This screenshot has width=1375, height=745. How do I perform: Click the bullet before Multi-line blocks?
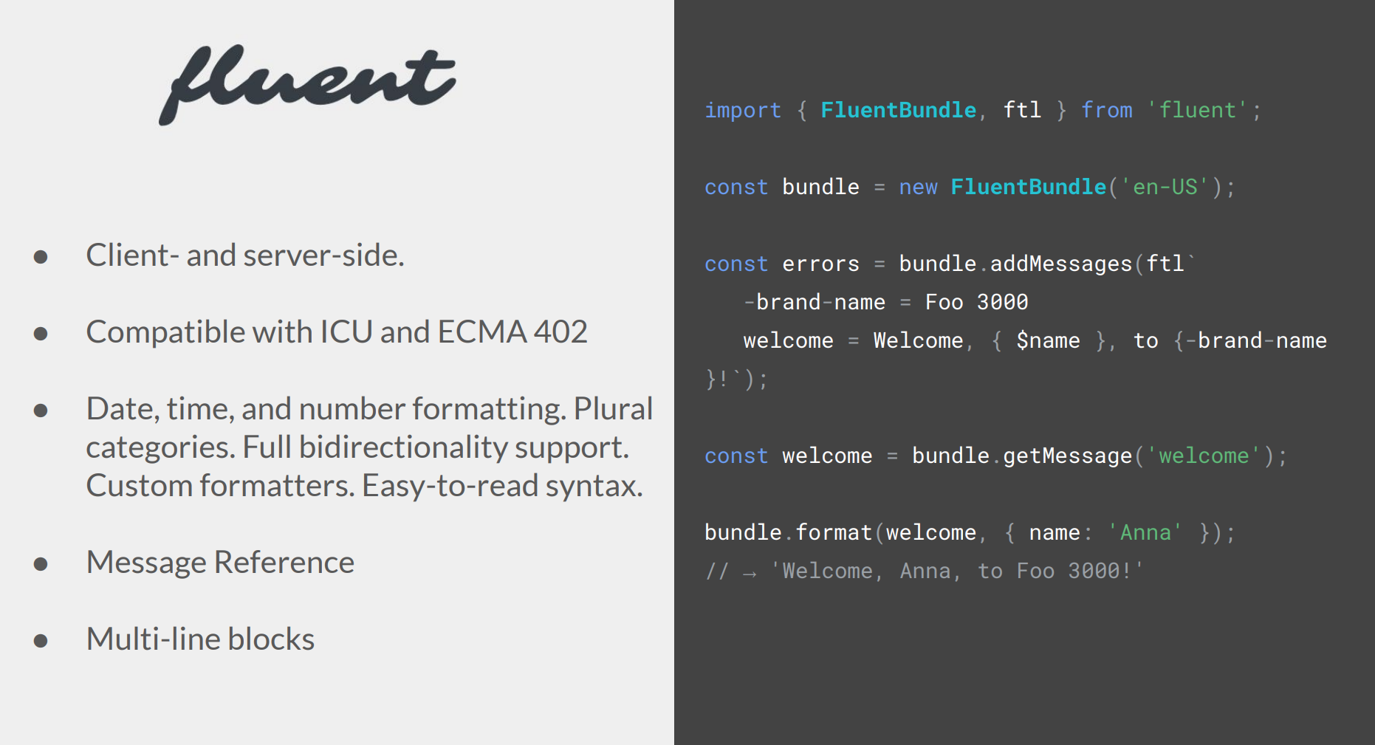[41, 641]
